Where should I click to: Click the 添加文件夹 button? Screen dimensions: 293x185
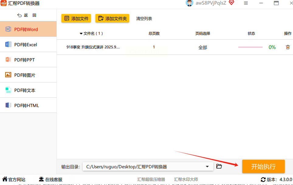click(x=112, y=18)
